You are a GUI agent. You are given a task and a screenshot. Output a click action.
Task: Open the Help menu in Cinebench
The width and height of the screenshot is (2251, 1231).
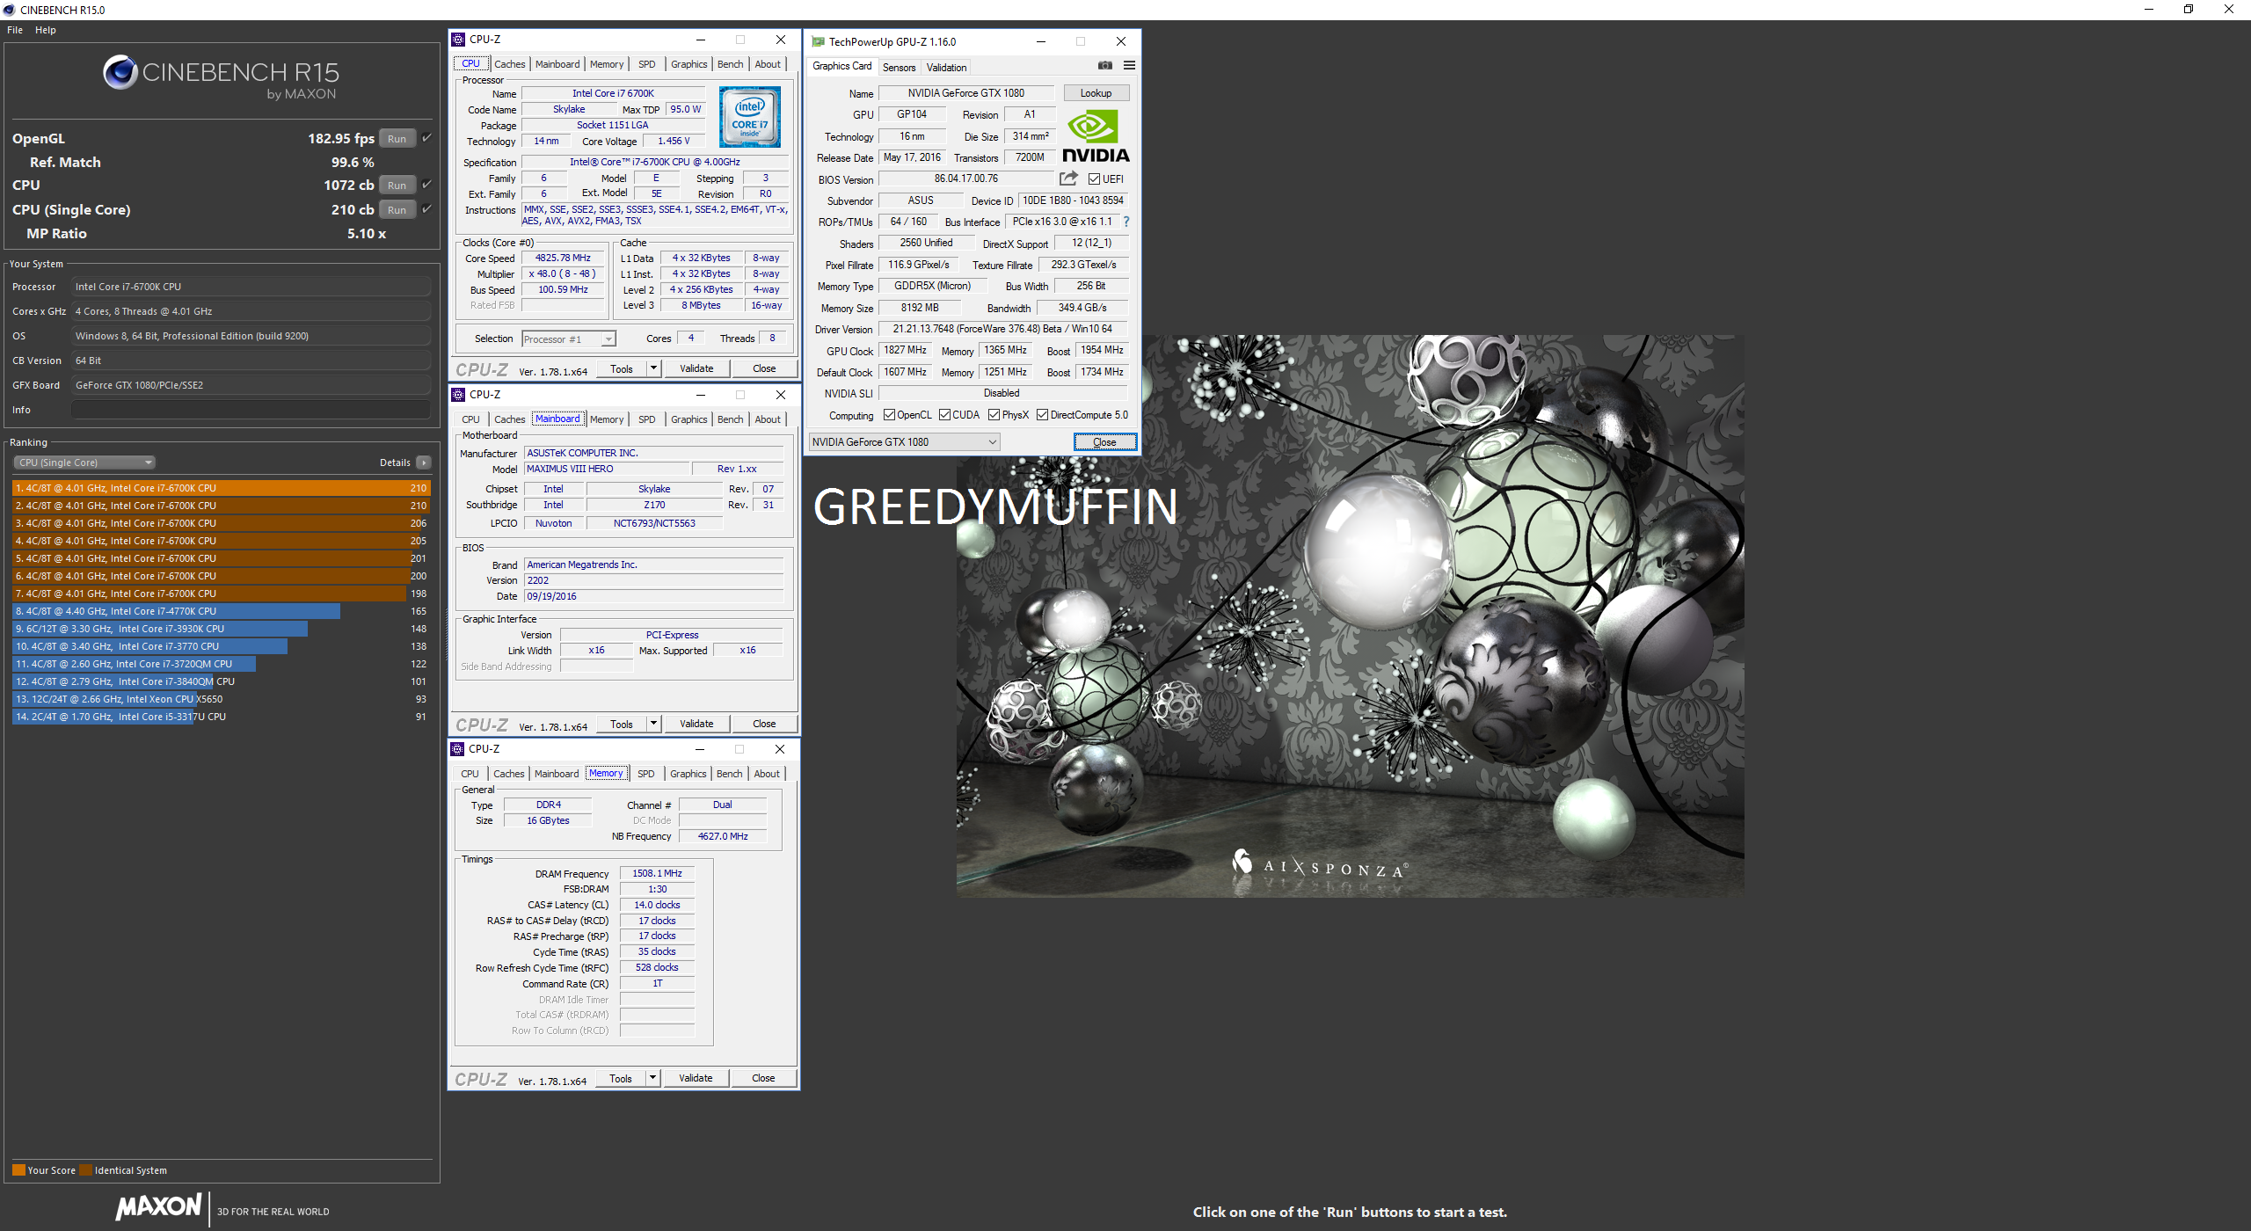[x=46, y=30]
